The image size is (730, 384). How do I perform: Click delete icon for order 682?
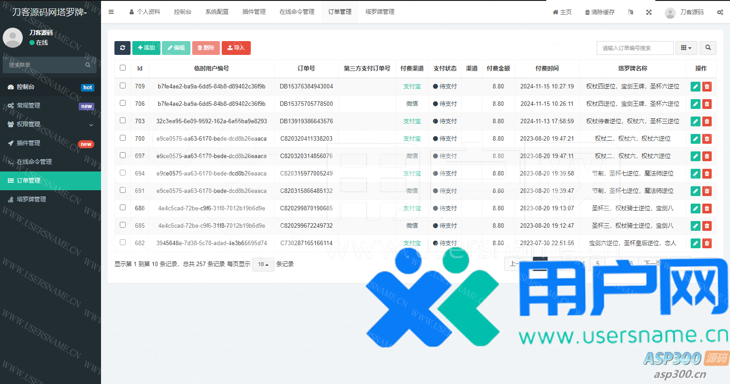click(707, 243)
